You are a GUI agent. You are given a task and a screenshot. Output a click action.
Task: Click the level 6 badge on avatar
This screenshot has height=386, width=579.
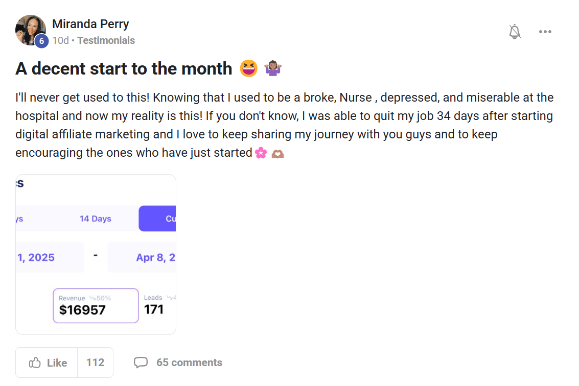point(41,41)
